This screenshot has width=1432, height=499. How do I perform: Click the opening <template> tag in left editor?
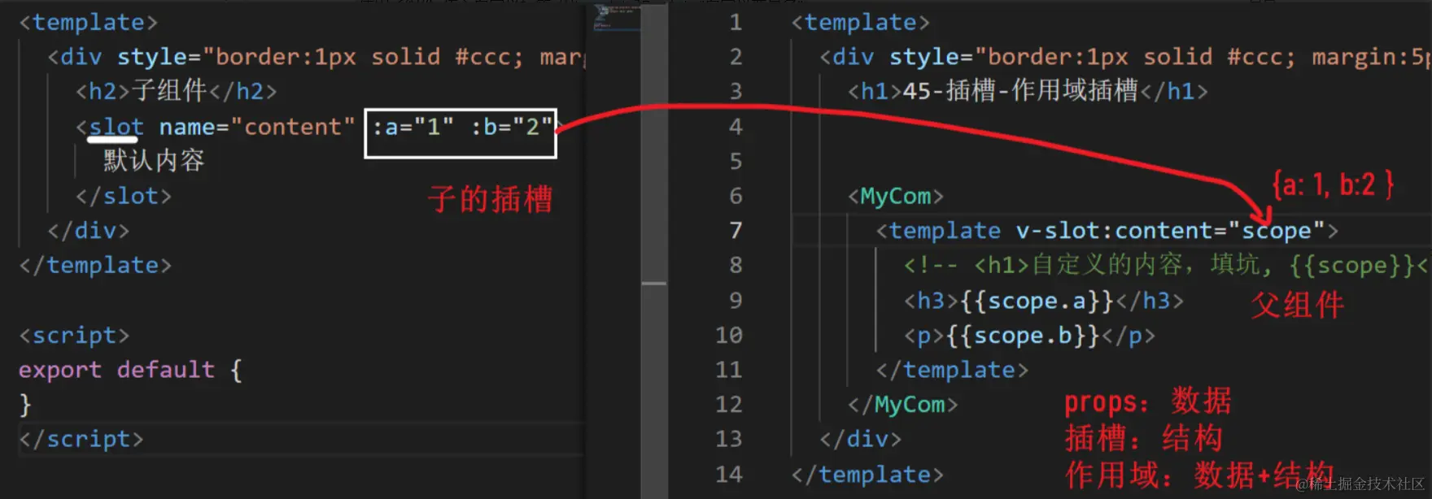88,22
